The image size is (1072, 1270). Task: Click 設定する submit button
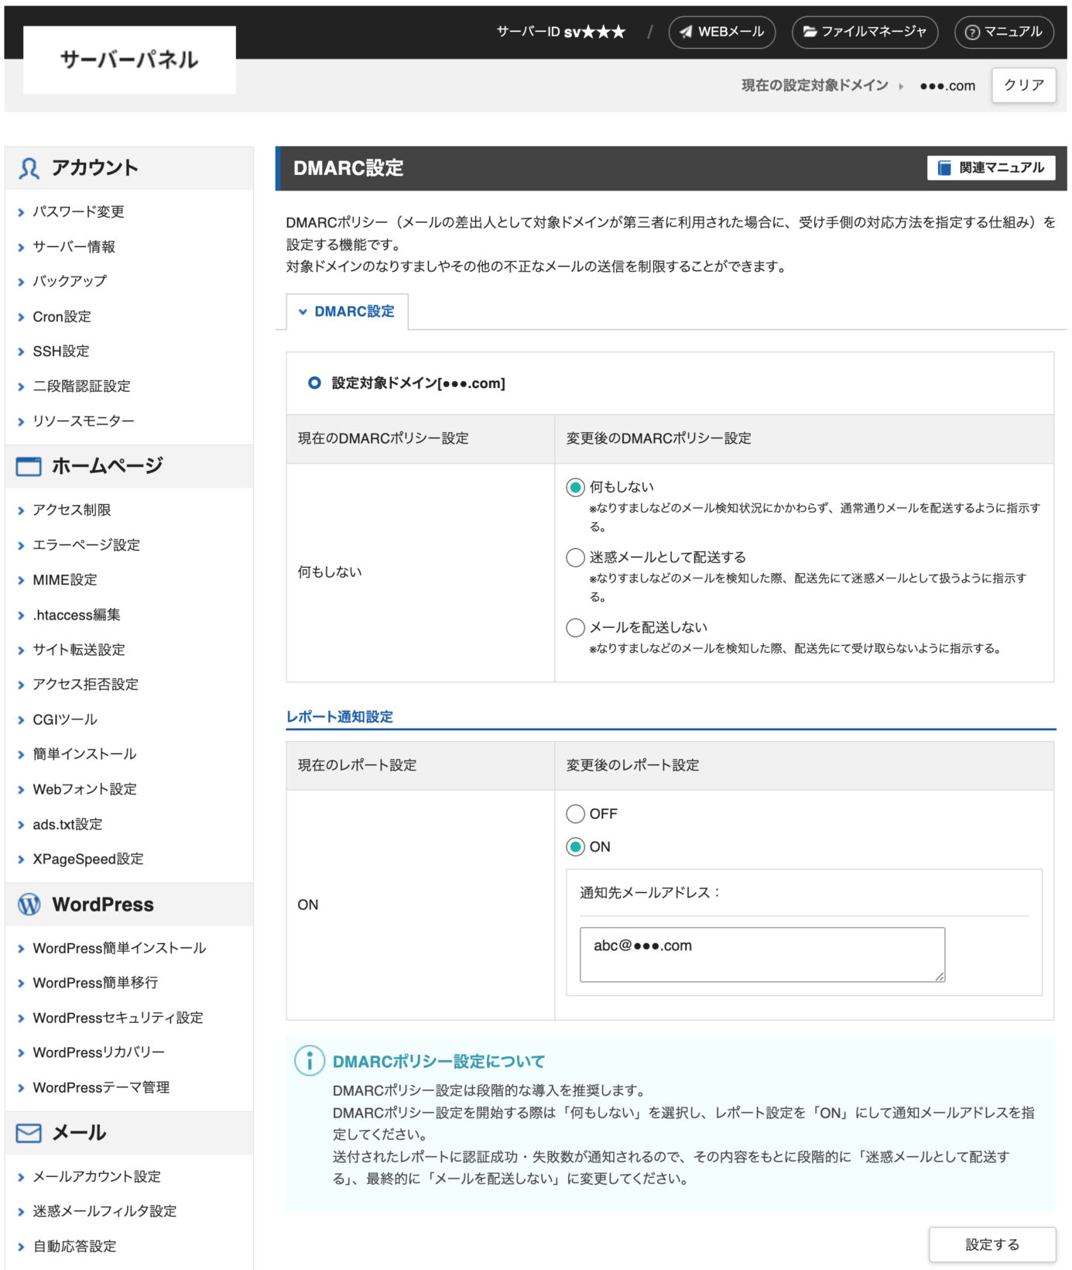[992, 1244]
